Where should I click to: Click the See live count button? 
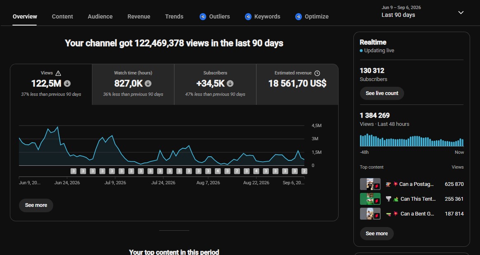pos(382,93)
